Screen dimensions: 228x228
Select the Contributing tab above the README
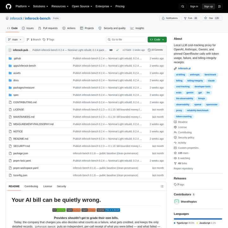coord(31,186)
